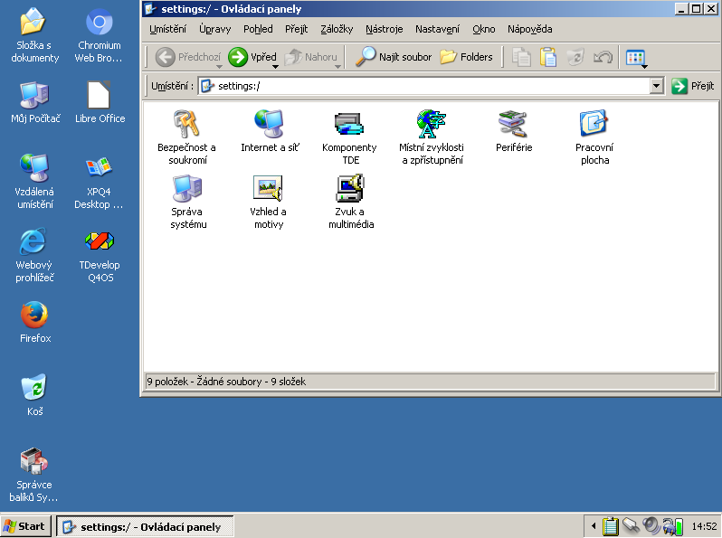Click status text '9 položek - Žádné soubory - 9 složek'
722x538 pixels.
pyautogui.click(x=226, y=382)
